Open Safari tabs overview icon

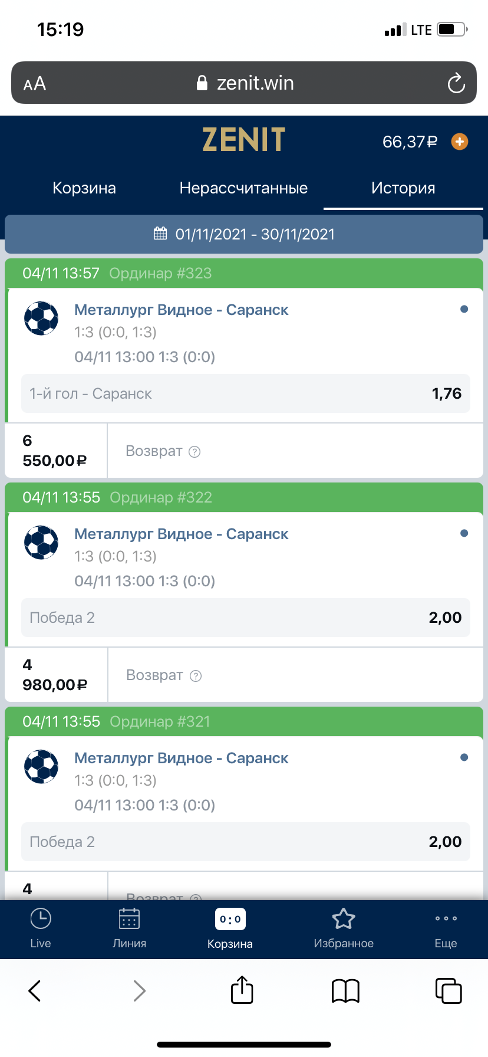click(448, 990)
